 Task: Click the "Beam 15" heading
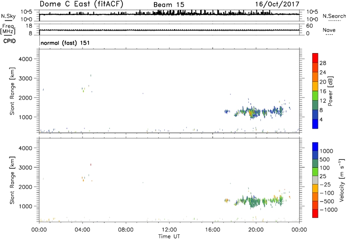click(169, 5)
